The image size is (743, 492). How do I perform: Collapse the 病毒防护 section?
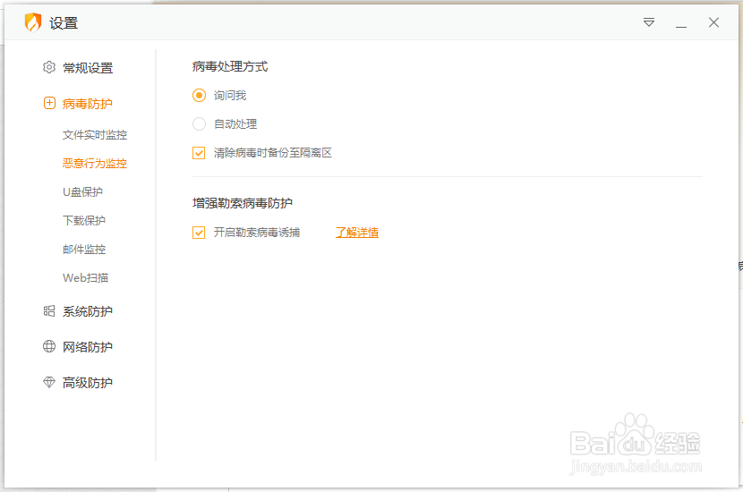(x=87, y=104)
